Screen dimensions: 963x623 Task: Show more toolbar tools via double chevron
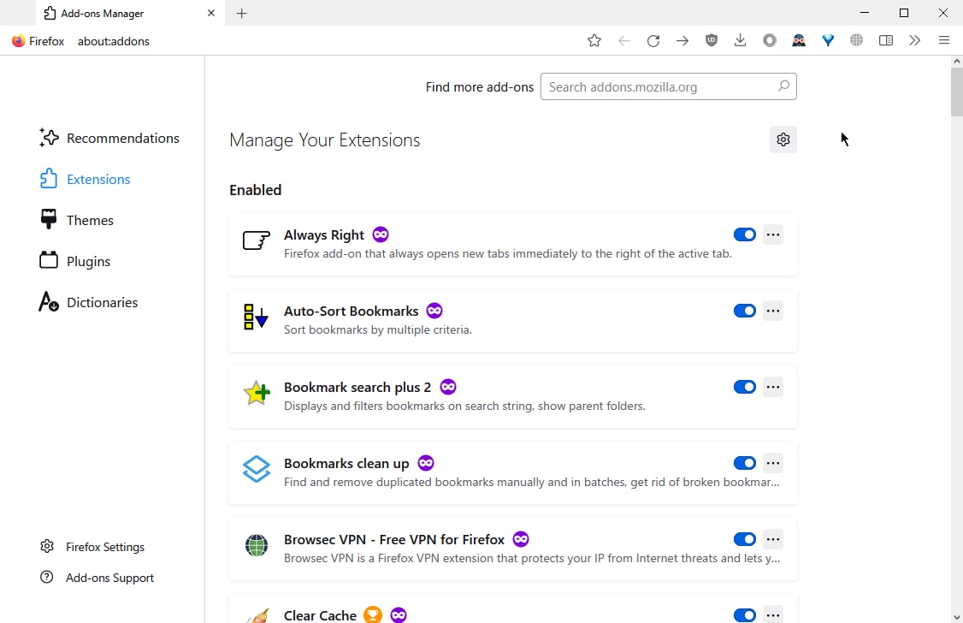pos(915,40)
